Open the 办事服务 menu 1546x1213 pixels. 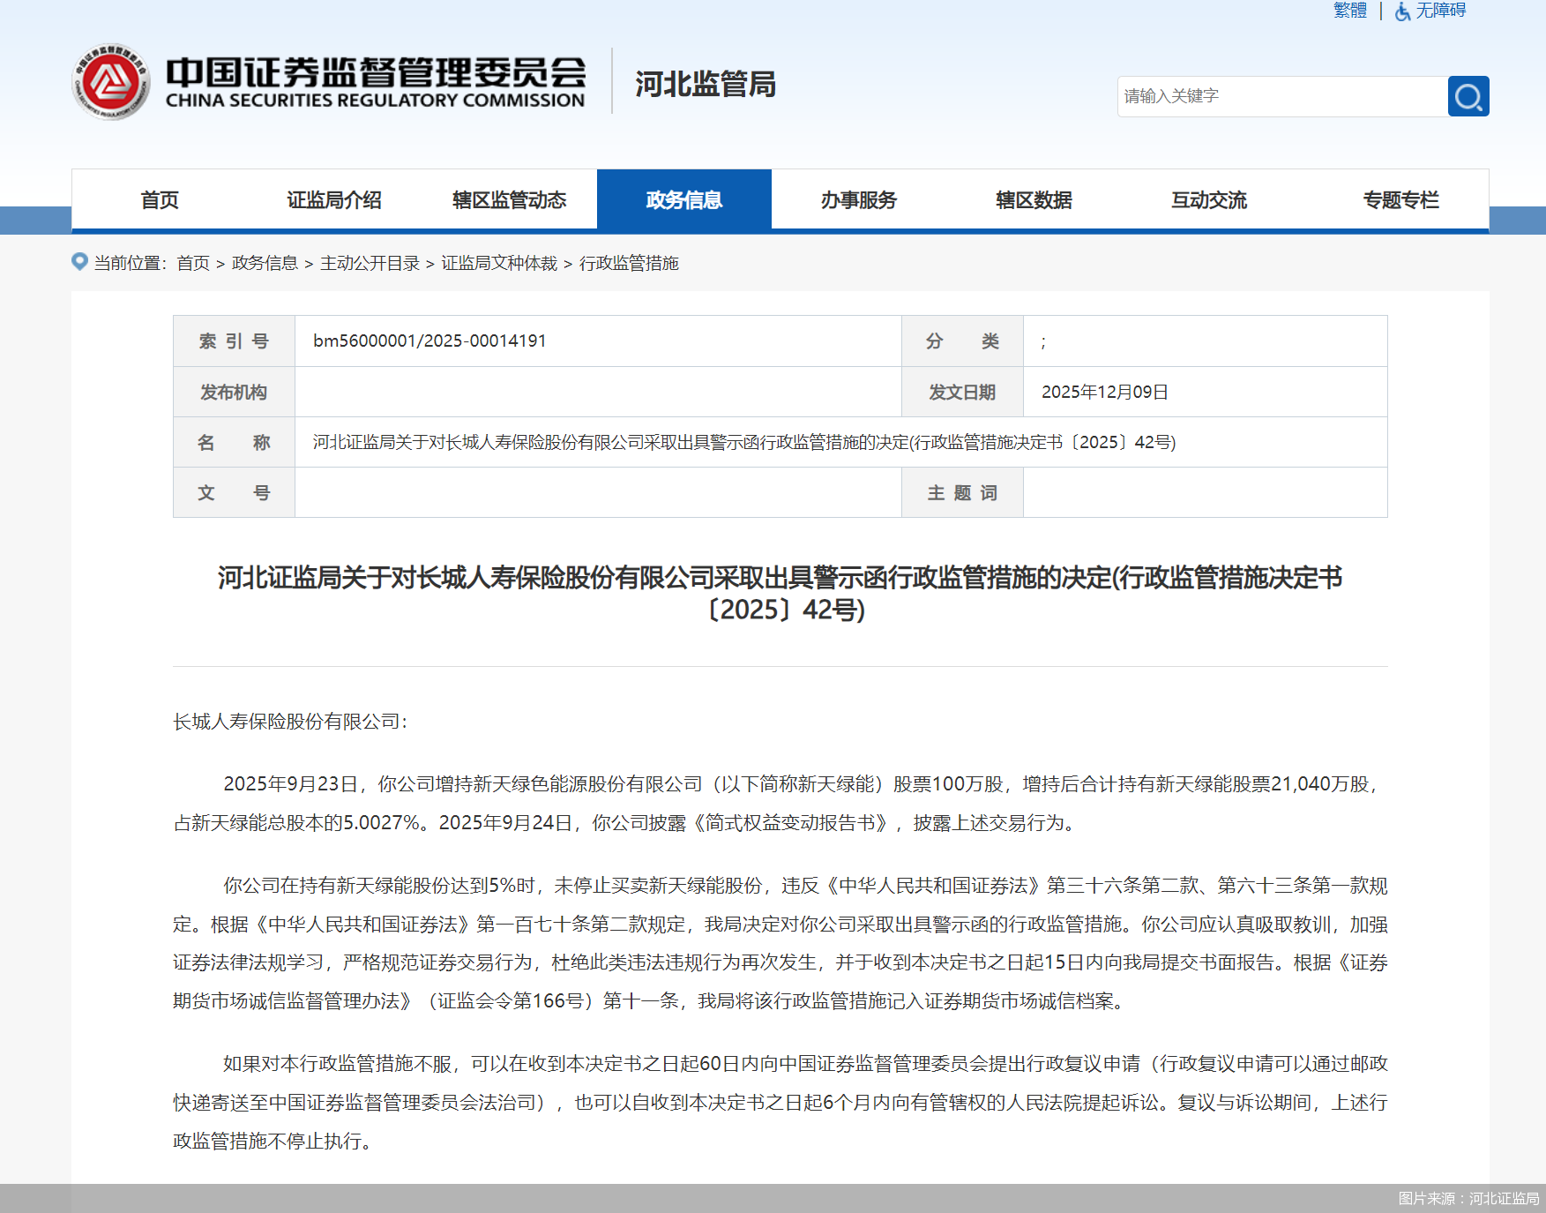coord(858,199)
